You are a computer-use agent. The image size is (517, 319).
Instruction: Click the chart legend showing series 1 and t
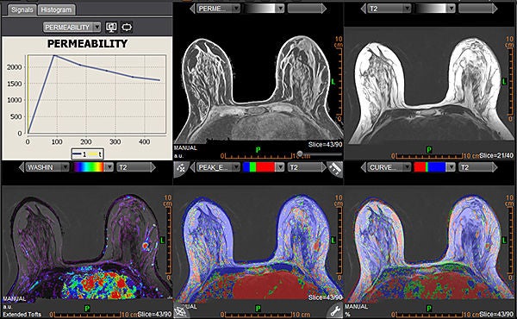pos(87,154)
